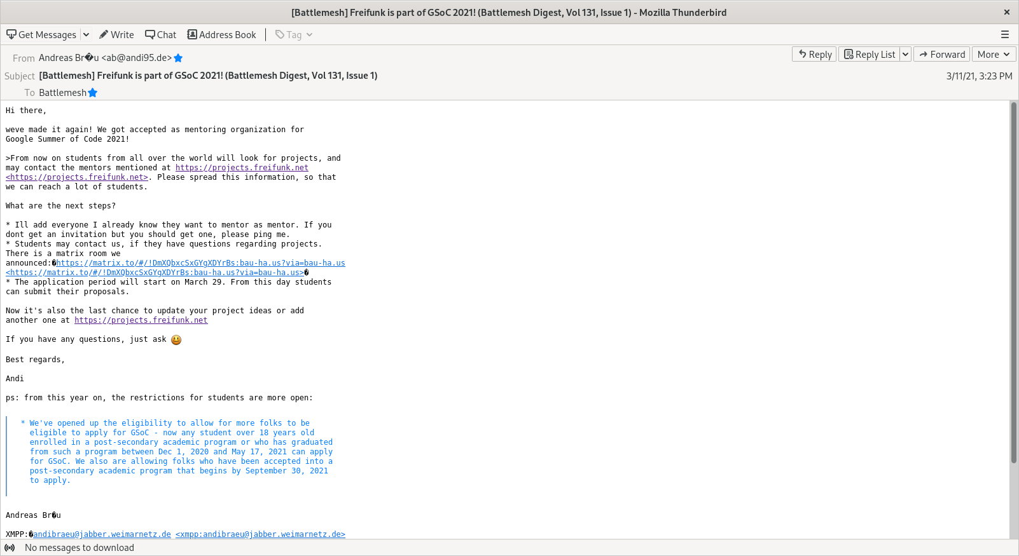Viewport: 1019px width, 556px height.
Task: Open the Chat tab button
Action: pos(161,35)
